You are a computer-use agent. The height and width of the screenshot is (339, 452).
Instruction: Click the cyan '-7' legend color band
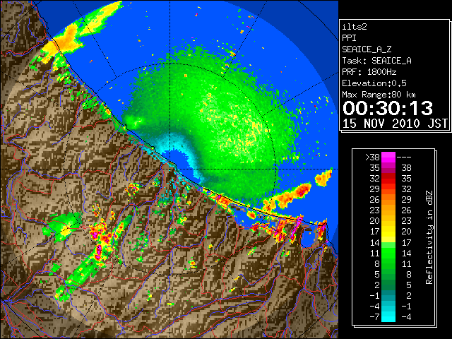coord(388,316)
